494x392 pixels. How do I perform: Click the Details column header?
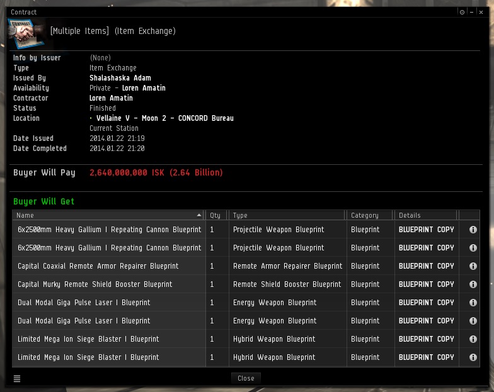point(426,215)
